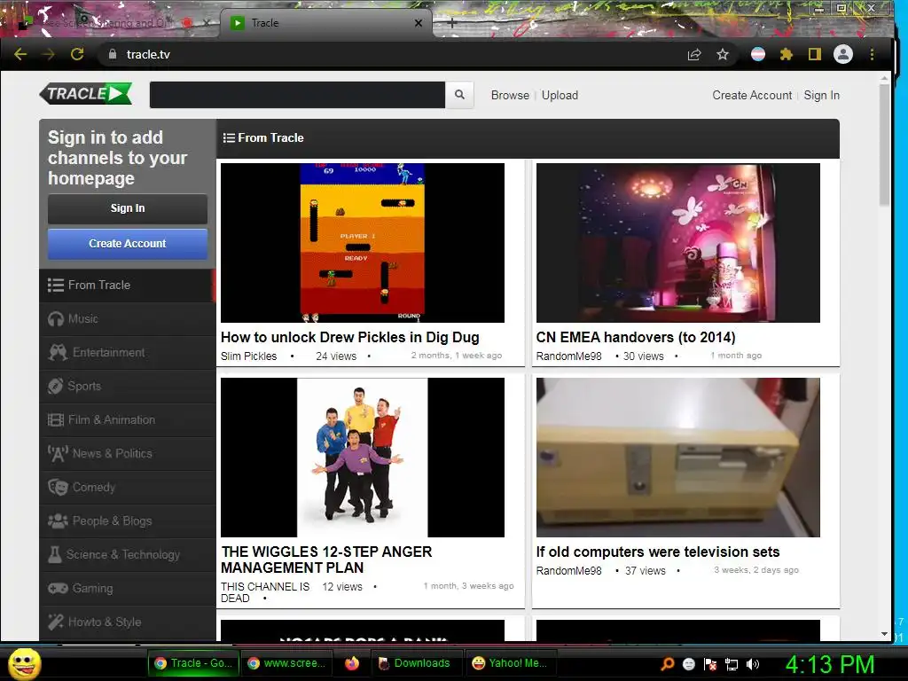
Task: Click Create Account link in header
Action: [x=752, y=95]
